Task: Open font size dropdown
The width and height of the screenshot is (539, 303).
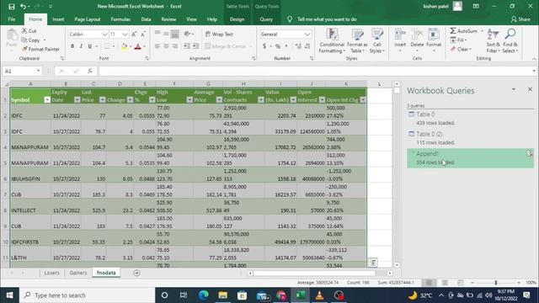Action: (125, 34)
